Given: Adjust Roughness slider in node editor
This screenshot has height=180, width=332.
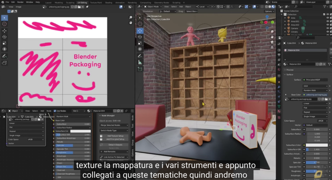Looking at the screenshot, I should 73,152.
